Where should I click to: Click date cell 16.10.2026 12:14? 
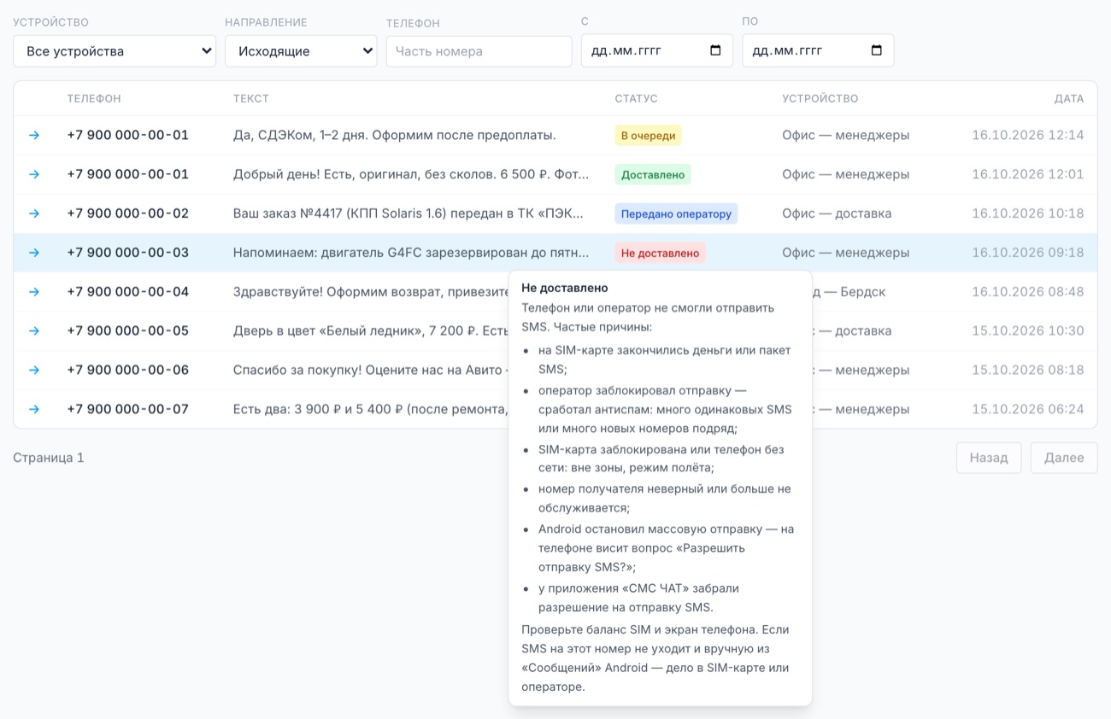tap(1027, 135)
